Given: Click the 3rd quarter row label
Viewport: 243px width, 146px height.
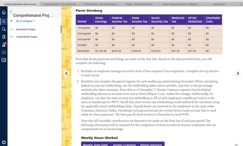Looking at the screenshot, I should coord(84,39).
